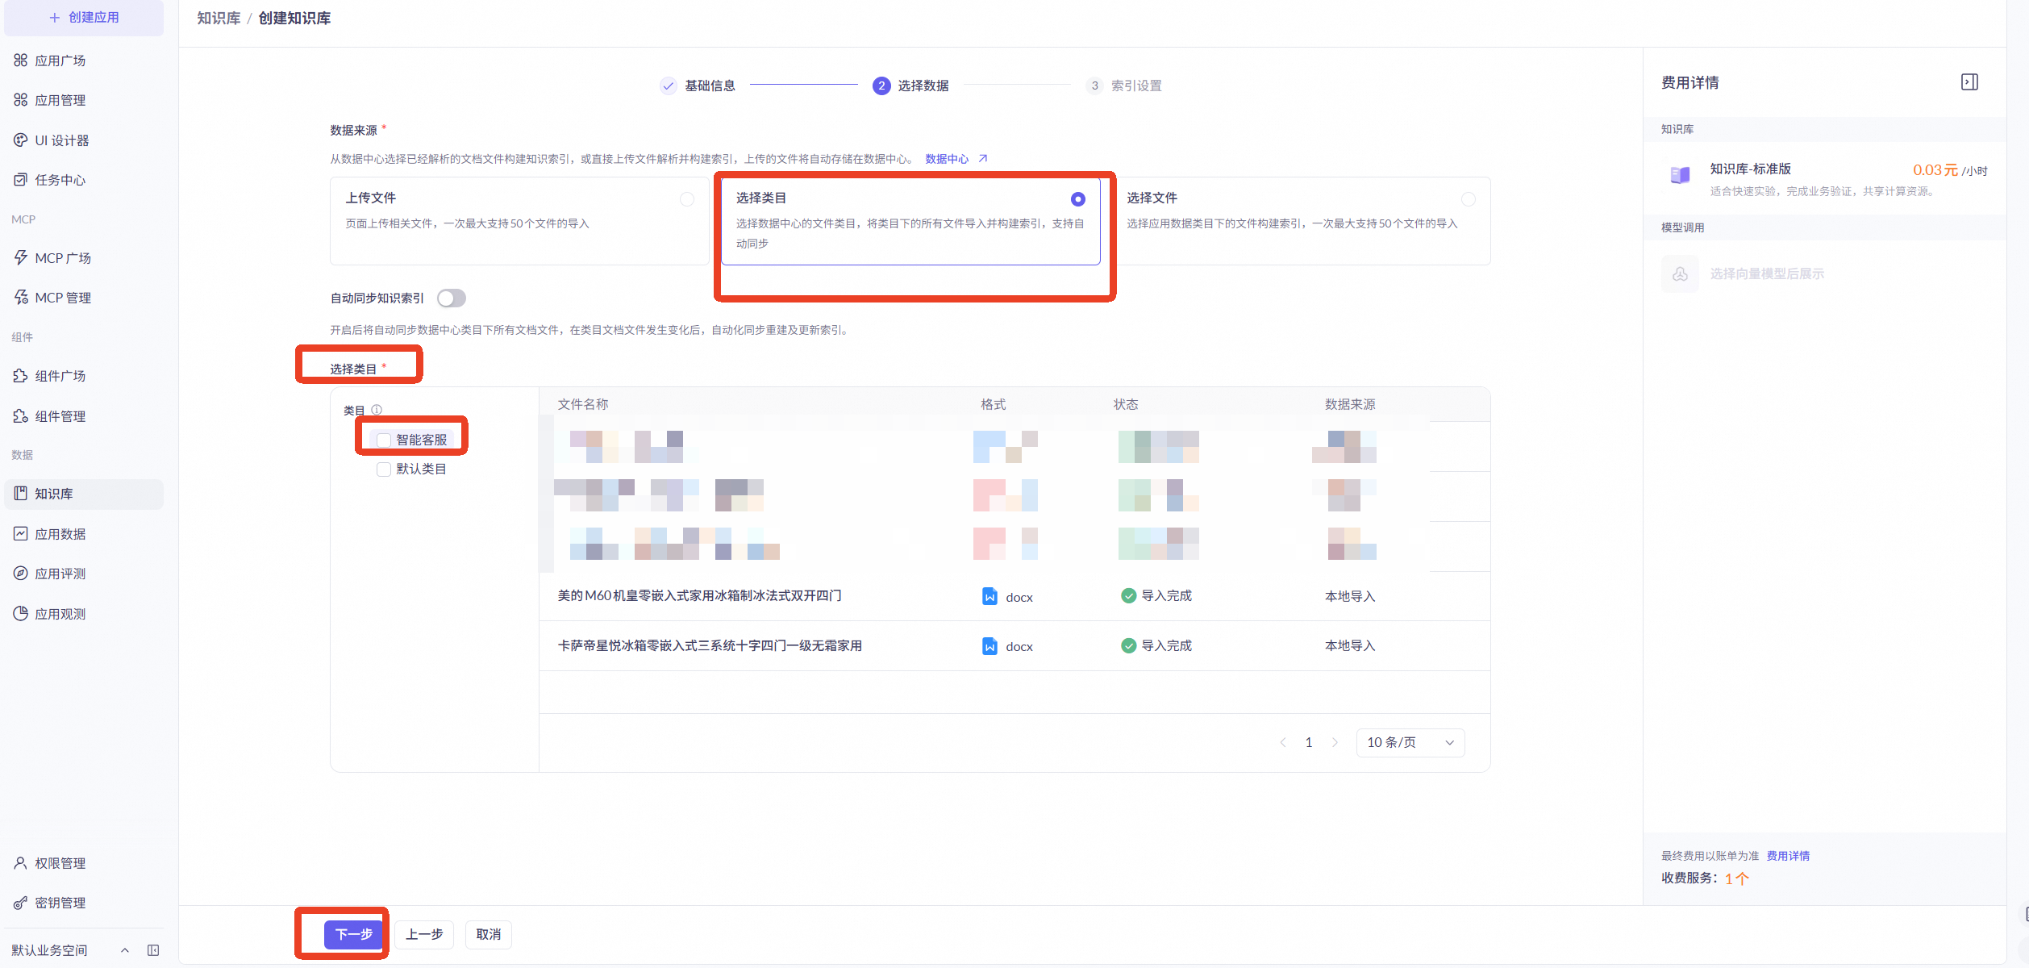2029x968 pixels.
Task: Click the sidebar collapse icon at bottom left
Action: (x=153, y=950)
